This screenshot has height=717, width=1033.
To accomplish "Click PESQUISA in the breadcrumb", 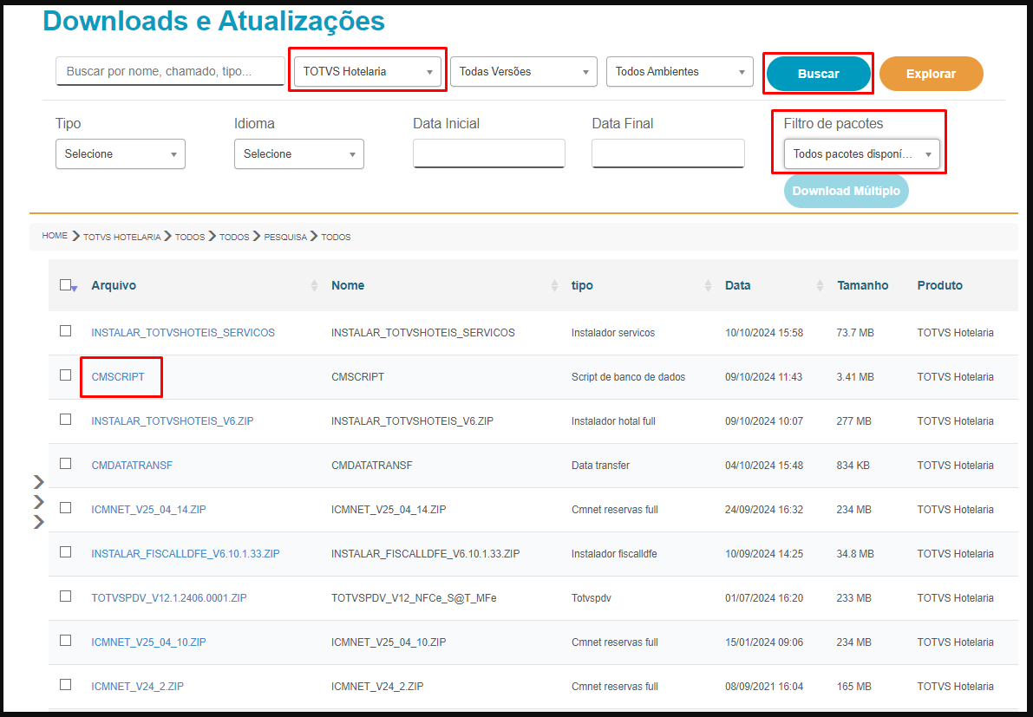I will coord(285,237).
